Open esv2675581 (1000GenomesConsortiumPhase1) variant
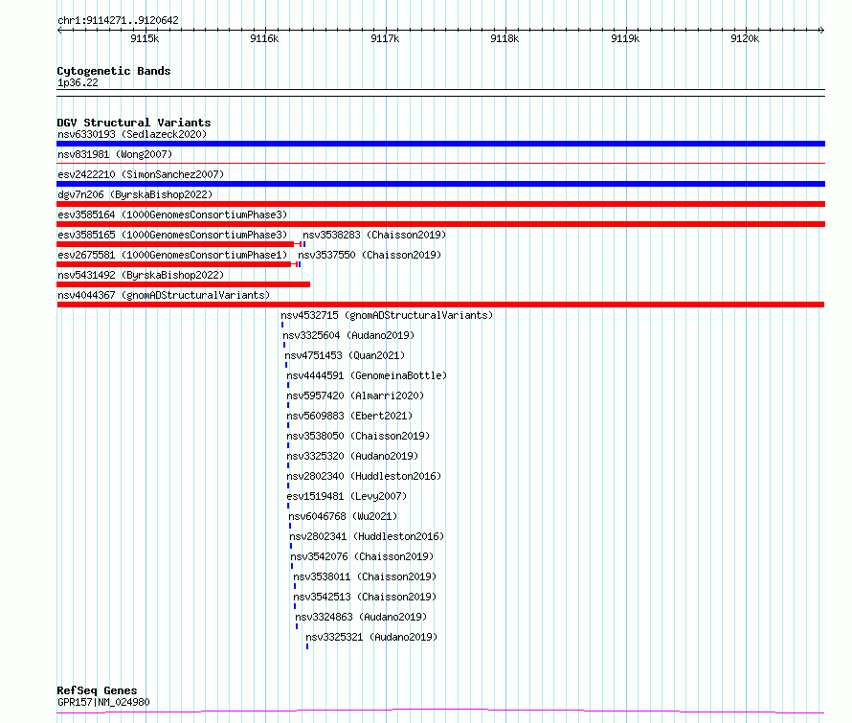Viewport: 852px width, 723px height. tap(172, 255)
